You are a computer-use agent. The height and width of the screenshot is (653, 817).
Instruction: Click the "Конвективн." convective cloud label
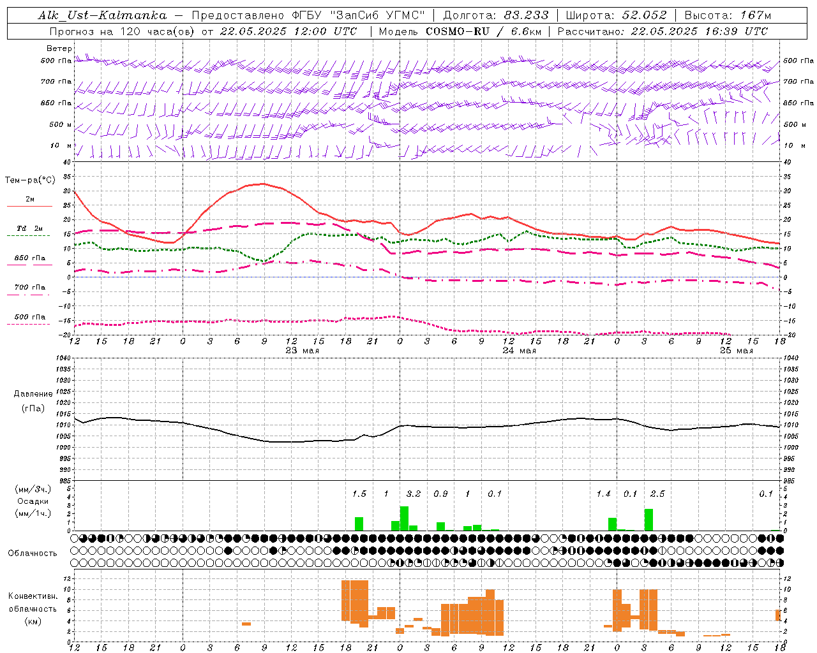33,596
